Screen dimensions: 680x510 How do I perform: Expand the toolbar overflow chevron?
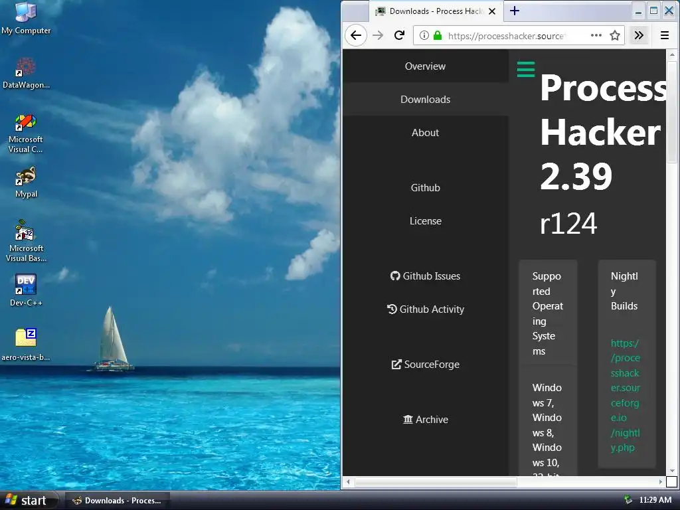click(x=639, y=35)
